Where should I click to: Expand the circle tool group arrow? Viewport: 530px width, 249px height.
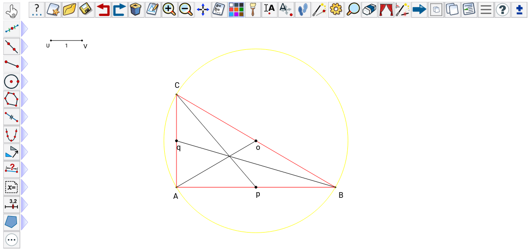[24, 81]
